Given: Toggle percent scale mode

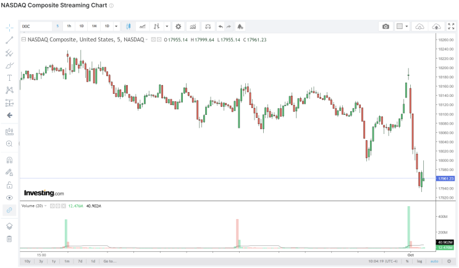Looking at the screenshot, I should tap(407, 261).
